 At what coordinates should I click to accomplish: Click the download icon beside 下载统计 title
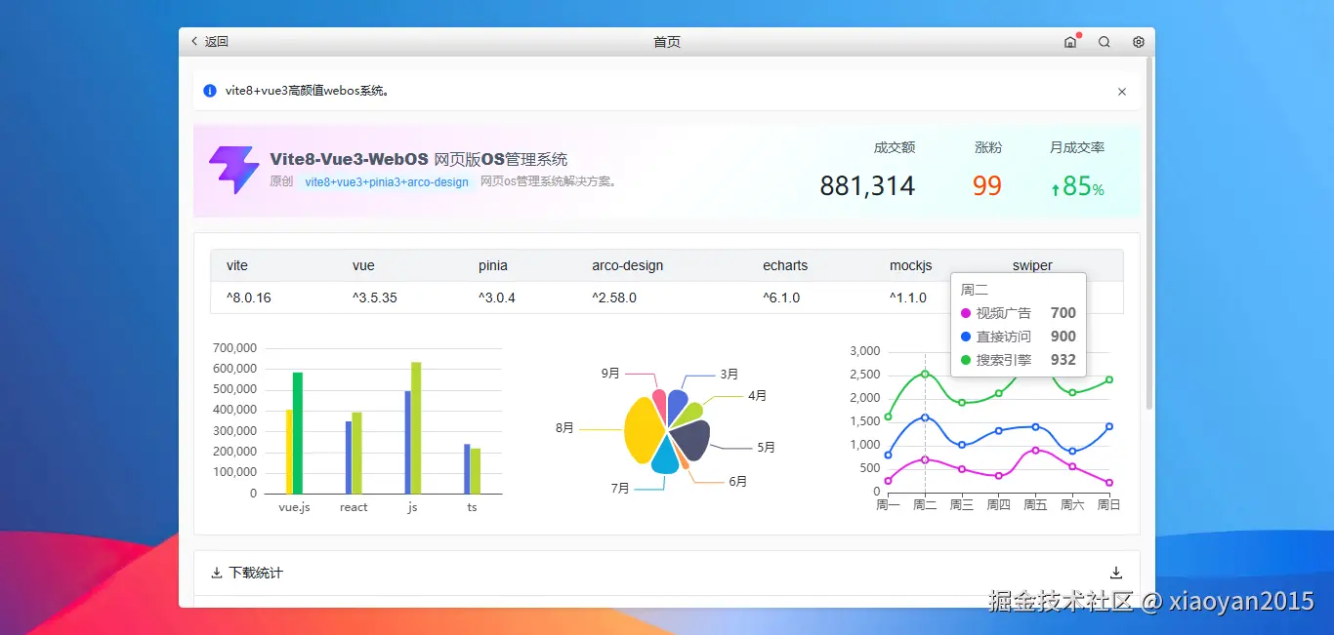[x=217, y=573]
